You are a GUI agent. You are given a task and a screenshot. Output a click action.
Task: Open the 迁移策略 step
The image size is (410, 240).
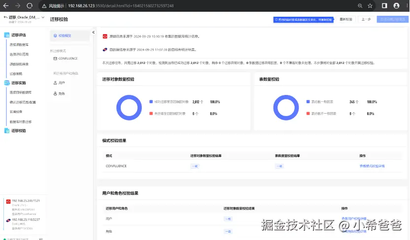(x=16, y=74)
